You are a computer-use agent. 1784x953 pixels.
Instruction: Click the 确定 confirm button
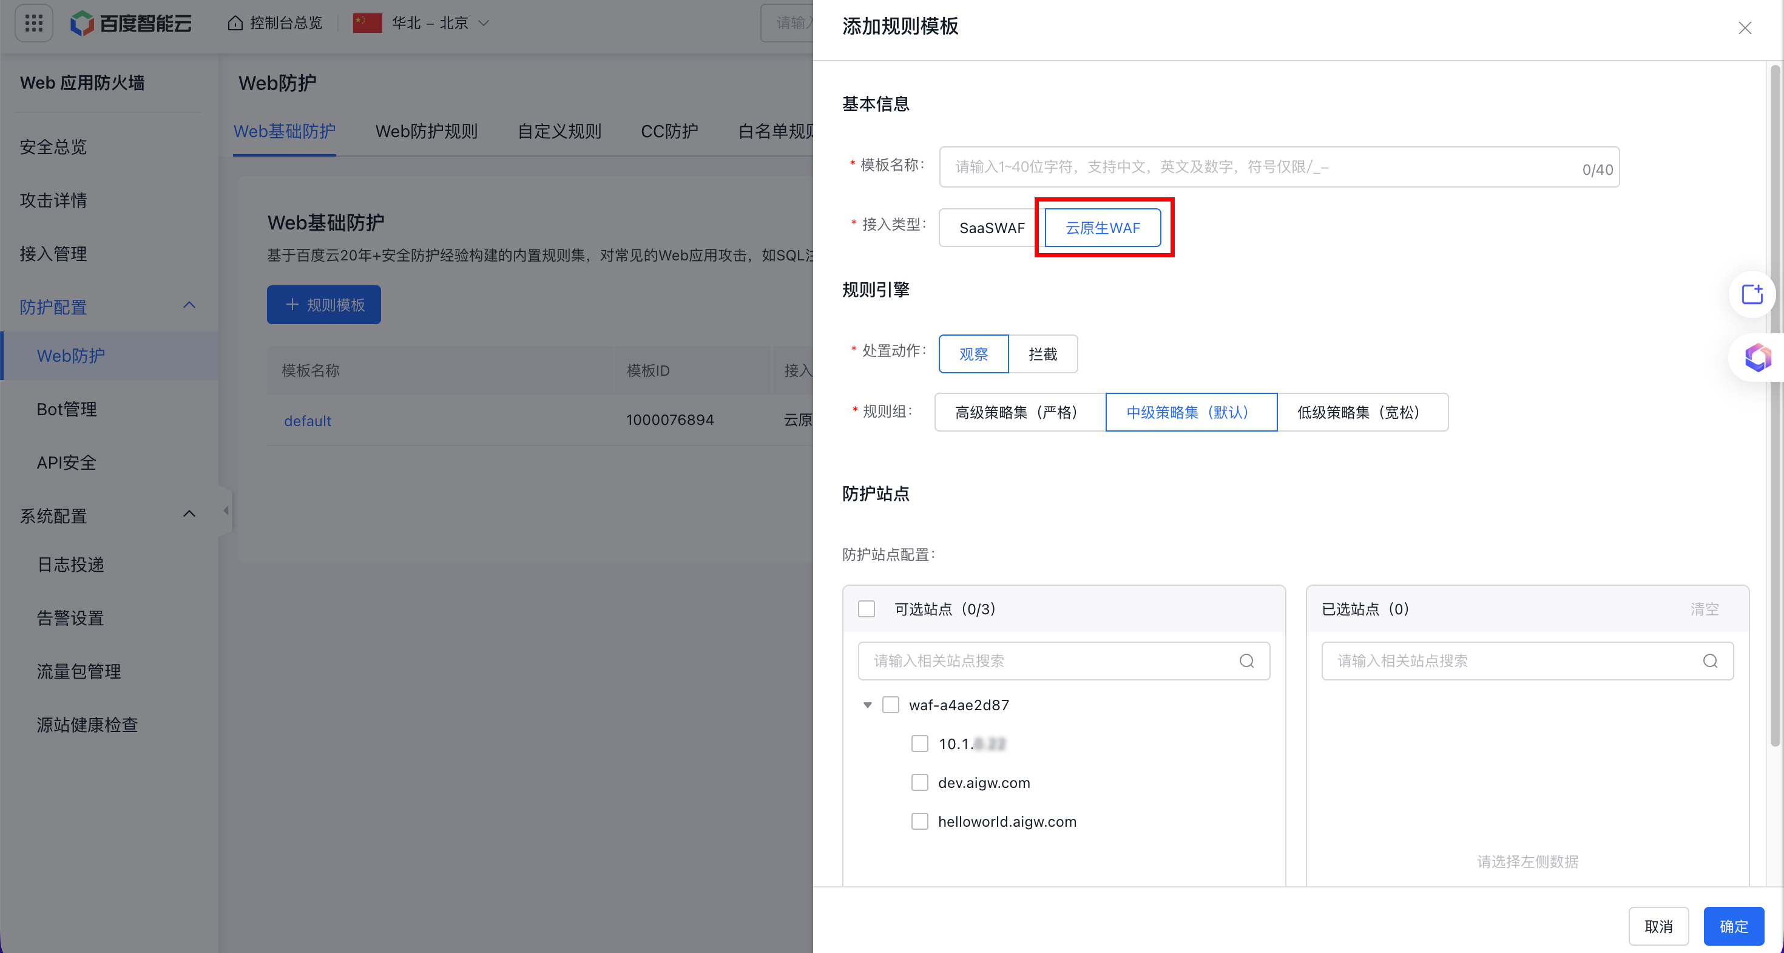(1734, 926)
